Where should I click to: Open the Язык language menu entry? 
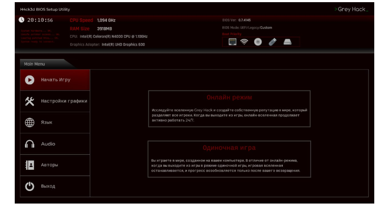point(55,123)
